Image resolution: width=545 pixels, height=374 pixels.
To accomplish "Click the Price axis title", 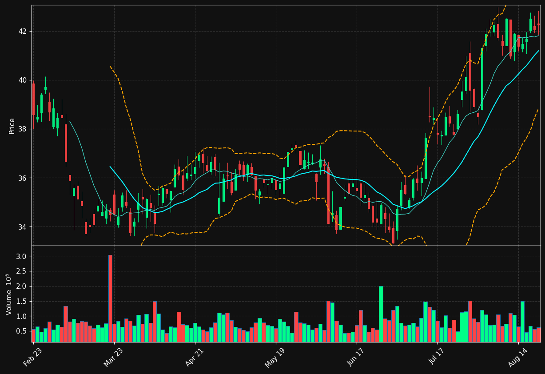I will tap(12, 126).
